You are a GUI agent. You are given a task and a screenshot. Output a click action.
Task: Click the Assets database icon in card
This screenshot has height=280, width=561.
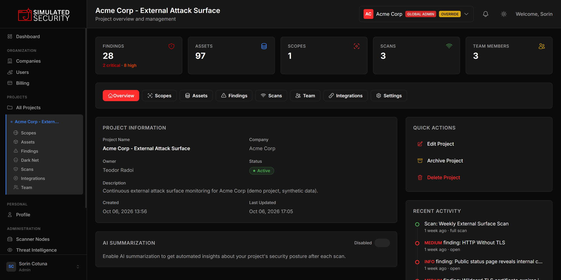[x=264, y=46]
